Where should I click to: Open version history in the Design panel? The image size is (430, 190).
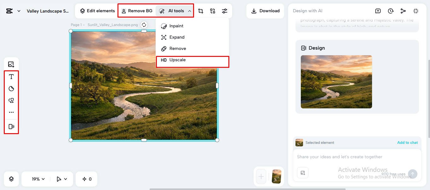pyautogui.click(x=391, y=11)
